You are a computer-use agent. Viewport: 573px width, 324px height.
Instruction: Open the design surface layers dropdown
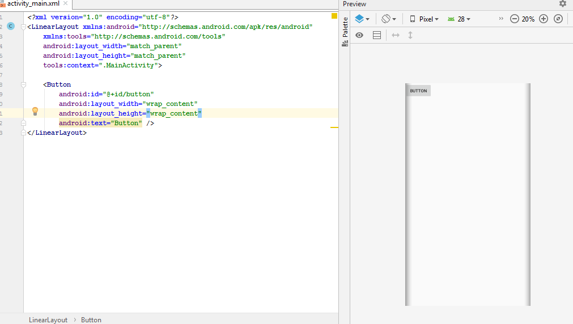click(362, 19)
